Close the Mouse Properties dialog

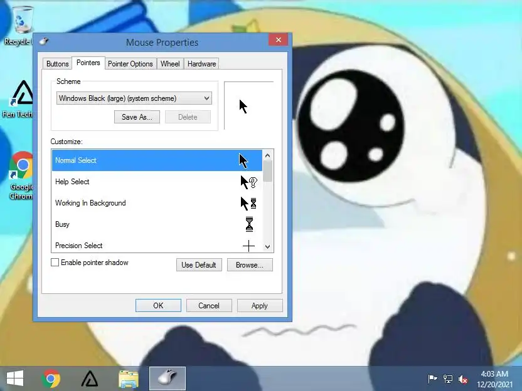[x=279, y=40]
